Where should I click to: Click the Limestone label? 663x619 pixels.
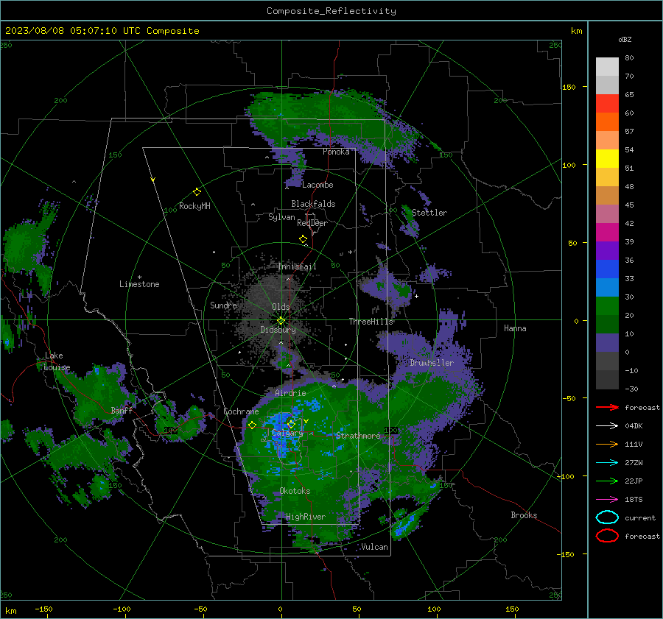[139, 284]
